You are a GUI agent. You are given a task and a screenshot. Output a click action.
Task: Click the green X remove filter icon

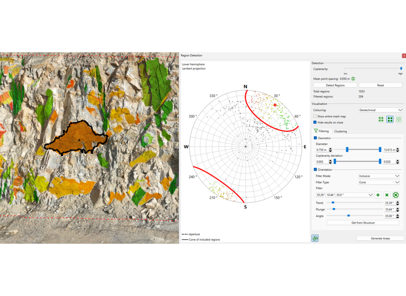tap(387, 195)
